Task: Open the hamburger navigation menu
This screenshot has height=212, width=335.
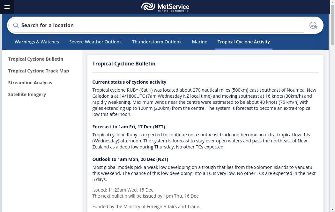Action: pyautogui.click(x=7, y=7)
